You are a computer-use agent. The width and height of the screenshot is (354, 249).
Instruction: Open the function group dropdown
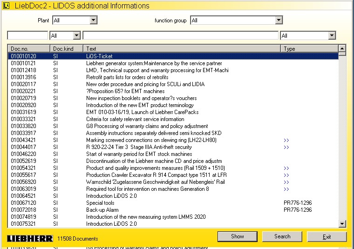point(279,20)
